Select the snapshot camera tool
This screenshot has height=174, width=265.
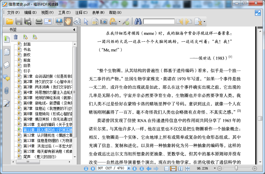[104, 21]
